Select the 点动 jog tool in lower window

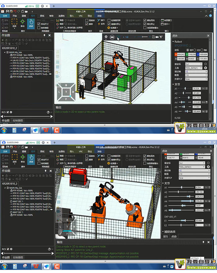pyautogui.click(x=31, y=159)
